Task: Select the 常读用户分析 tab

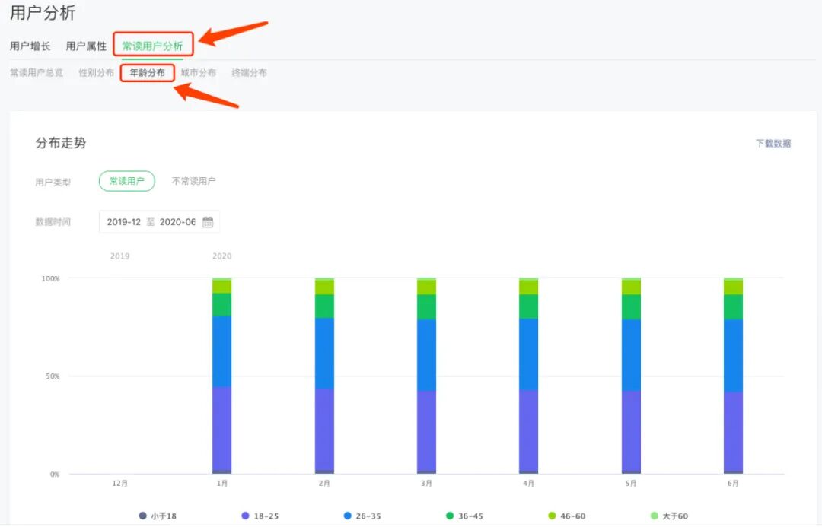Action: pos(152,46)
